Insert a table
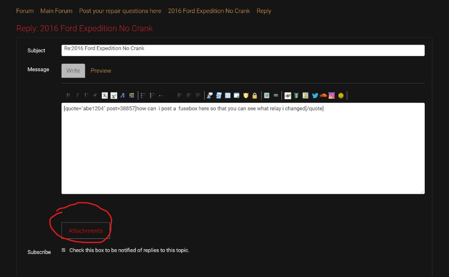The height and width of the screenshot is (277, 449). coord(228,95)
